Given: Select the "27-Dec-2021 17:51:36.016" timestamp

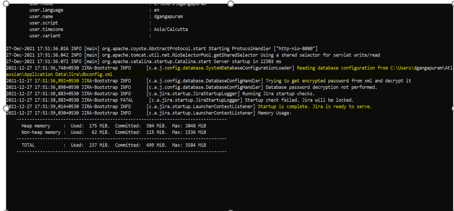Looking at the screenshot, I should (x=37, y=48).
